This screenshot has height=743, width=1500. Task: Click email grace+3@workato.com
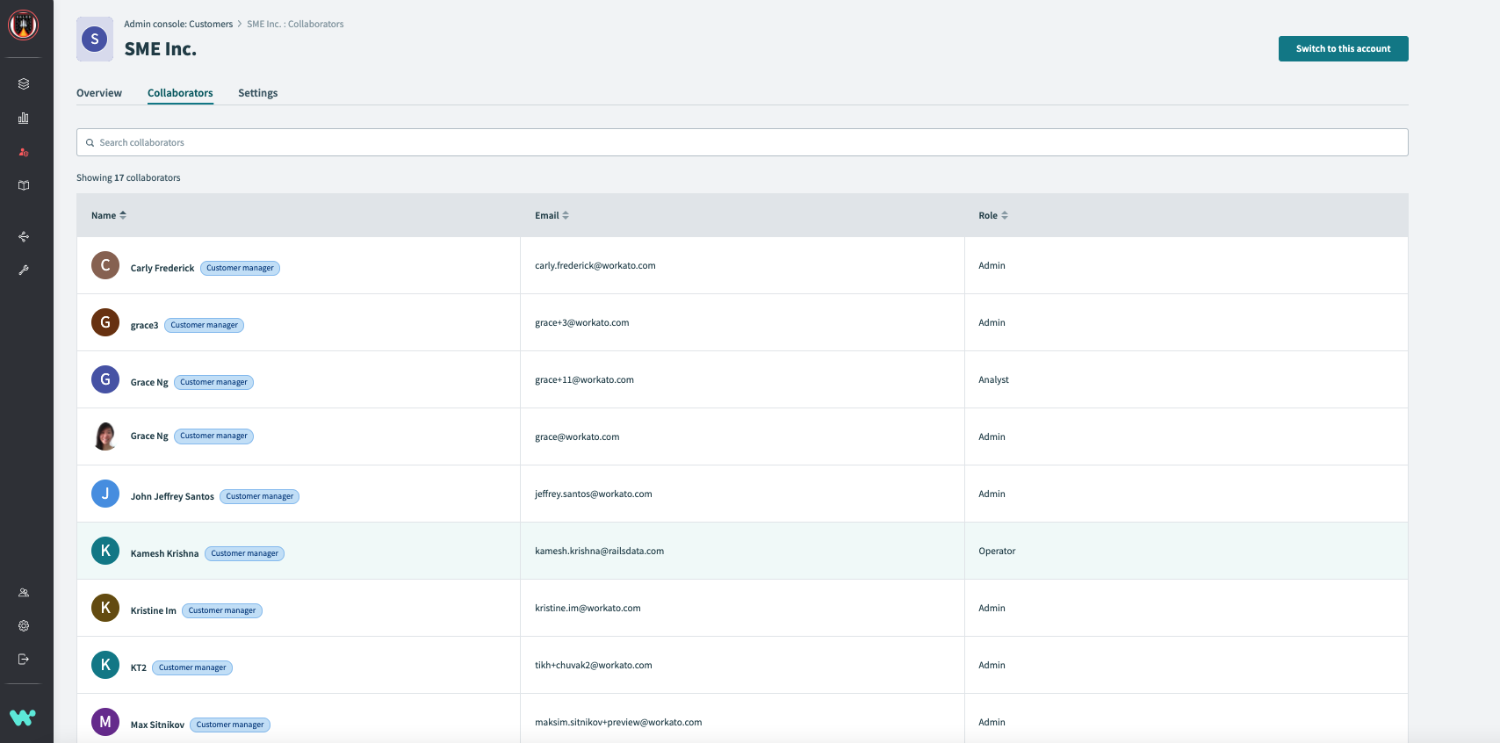(x=582, y=322)
